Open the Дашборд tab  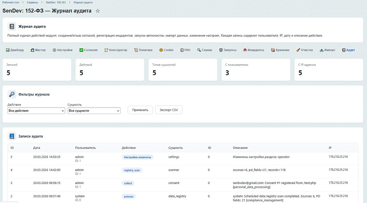(15, 50)
